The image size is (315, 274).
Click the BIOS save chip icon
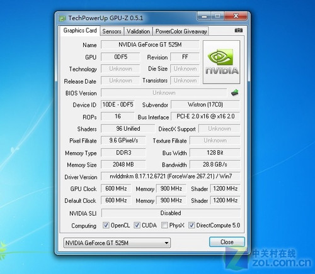tap(235, 92)
